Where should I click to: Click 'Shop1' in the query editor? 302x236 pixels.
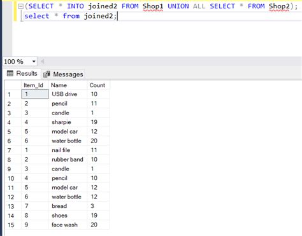tap(153, 6)
